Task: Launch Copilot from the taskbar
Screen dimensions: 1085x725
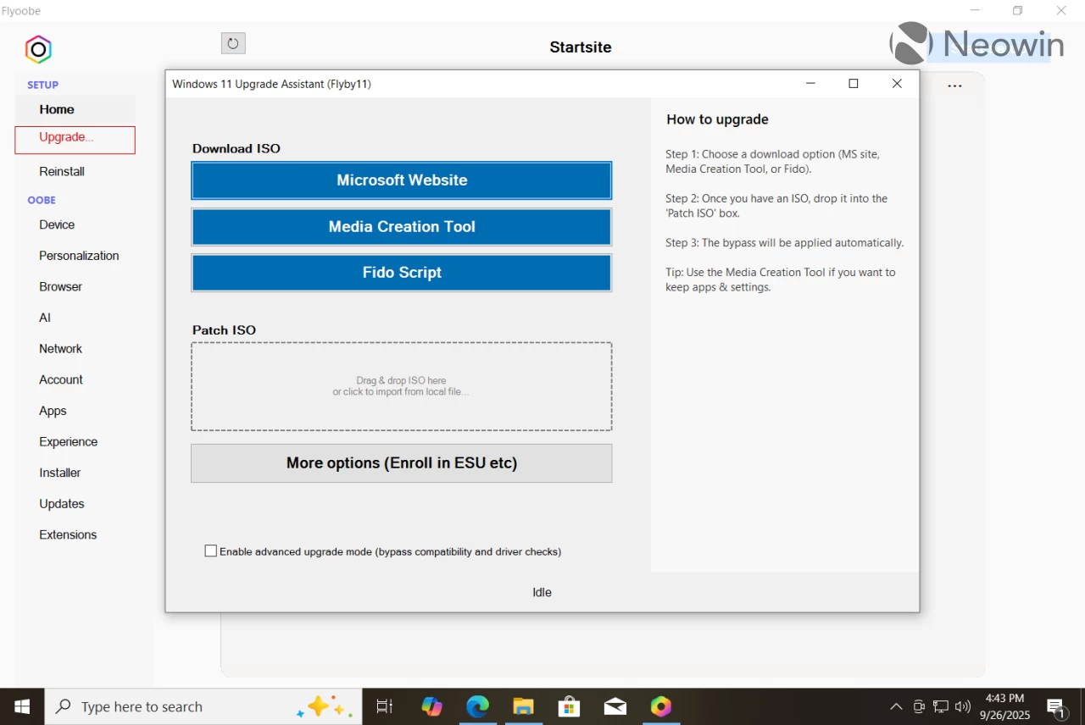Action: pyautogui.click(x=431, y=706)
